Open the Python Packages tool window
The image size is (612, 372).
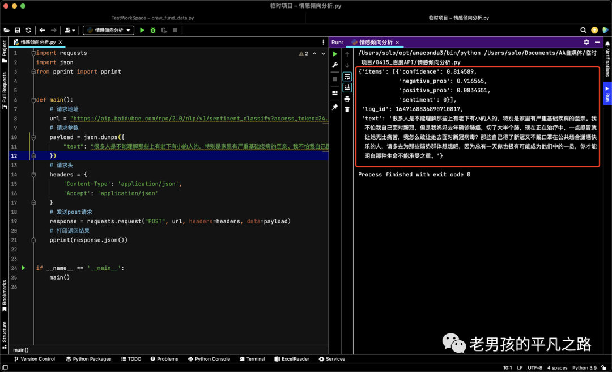click(x=88, y=359)
